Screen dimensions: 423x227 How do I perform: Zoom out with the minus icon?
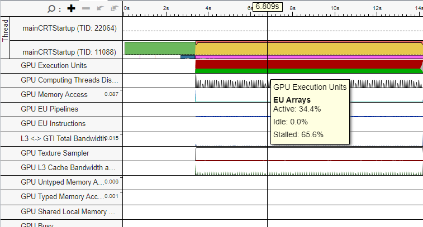(x=86, y=8)
